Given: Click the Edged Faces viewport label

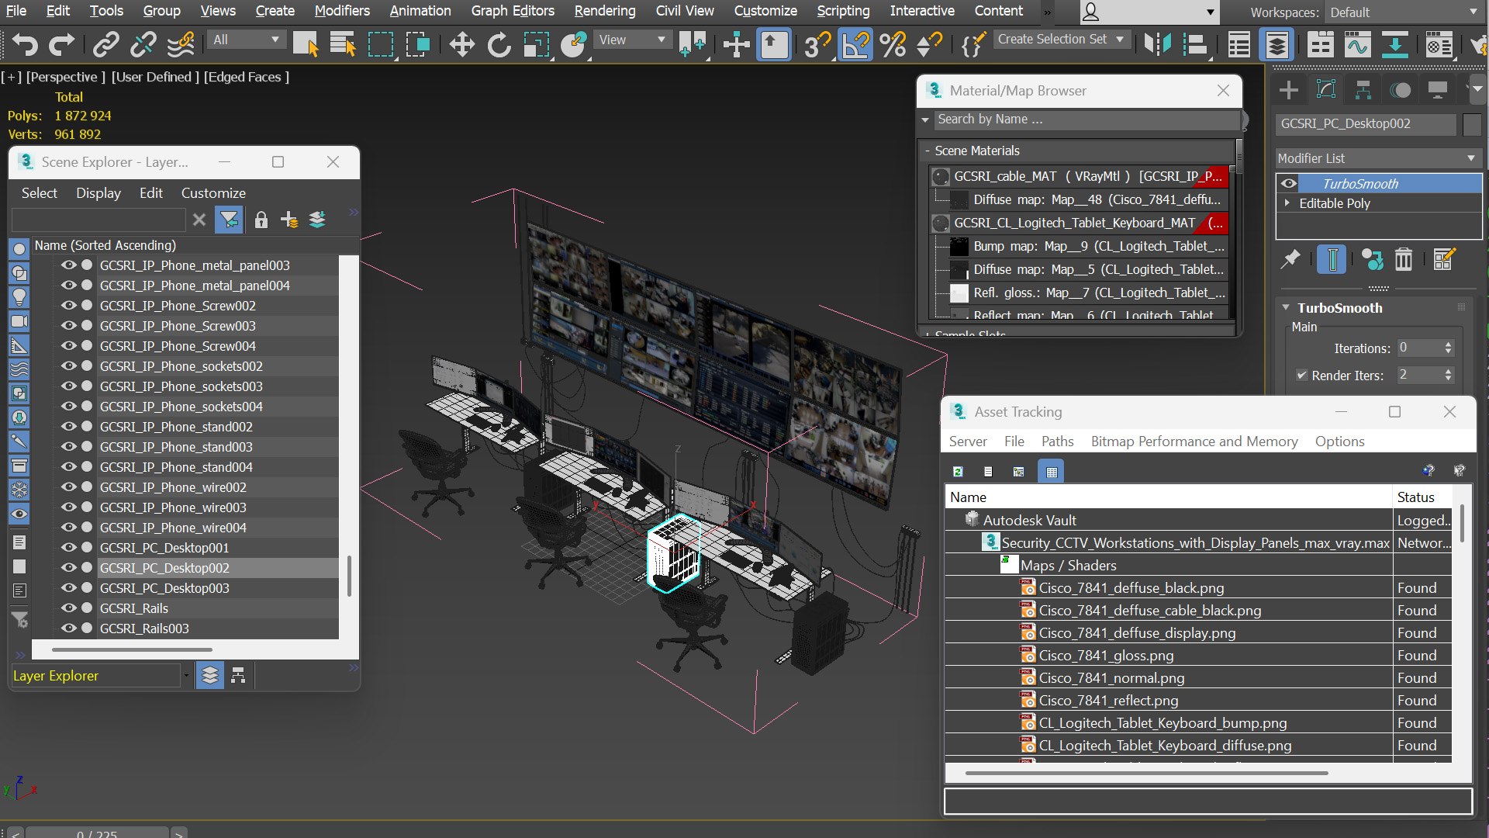Looking at the screenshot, I should coord(247,77).
